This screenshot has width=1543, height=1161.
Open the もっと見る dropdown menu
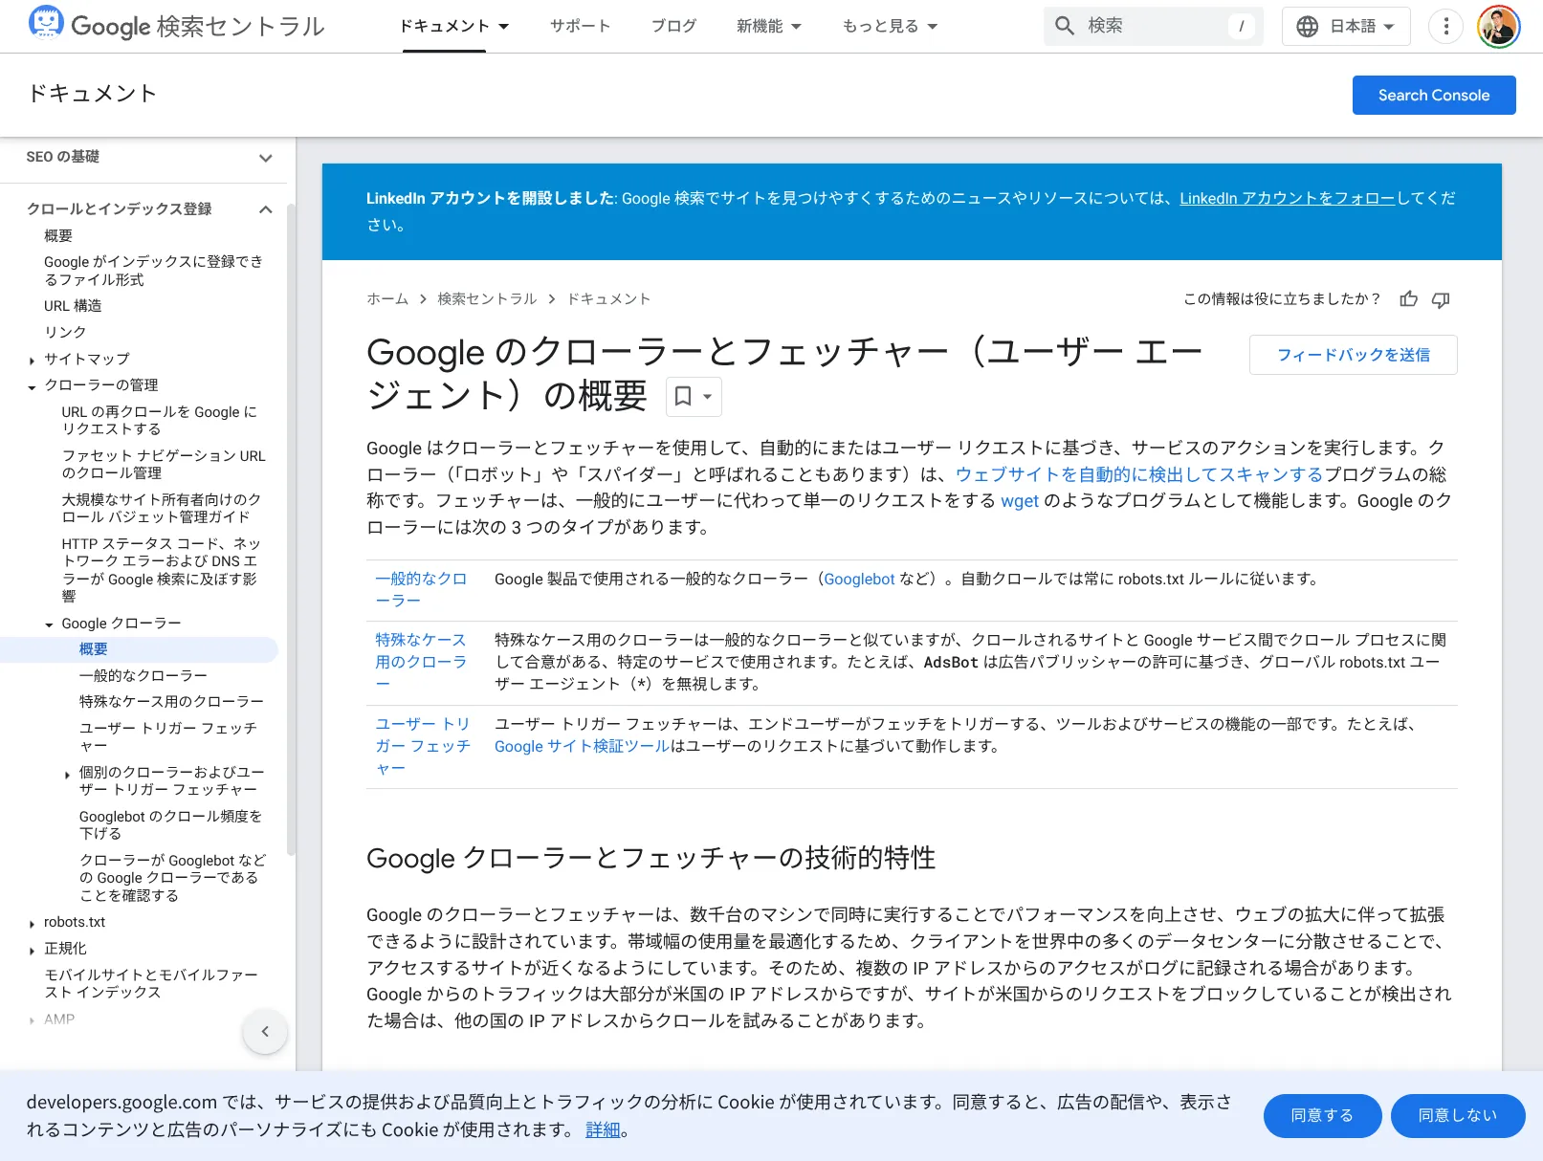click(x=890, y=26)
